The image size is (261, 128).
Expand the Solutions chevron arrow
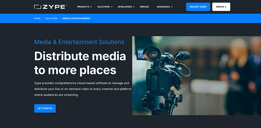tap(112, 7)
